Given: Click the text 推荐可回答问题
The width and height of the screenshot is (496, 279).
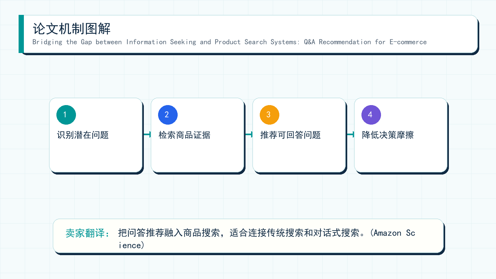Looking at the screenshot, I should [x=290, y=135].
